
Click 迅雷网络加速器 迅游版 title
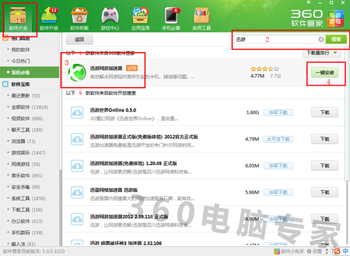pos(114,190)
